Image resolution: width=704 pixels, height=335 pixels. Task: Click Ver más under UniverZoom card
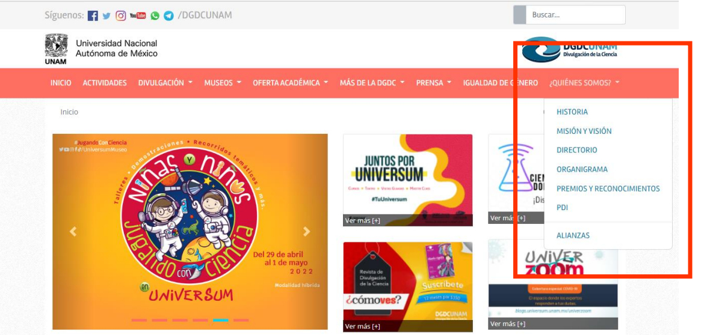[508, 324]
